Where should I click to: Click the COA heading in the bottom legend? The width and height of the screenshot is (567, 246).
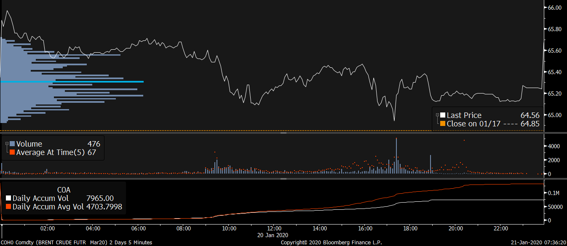[64, 190]
